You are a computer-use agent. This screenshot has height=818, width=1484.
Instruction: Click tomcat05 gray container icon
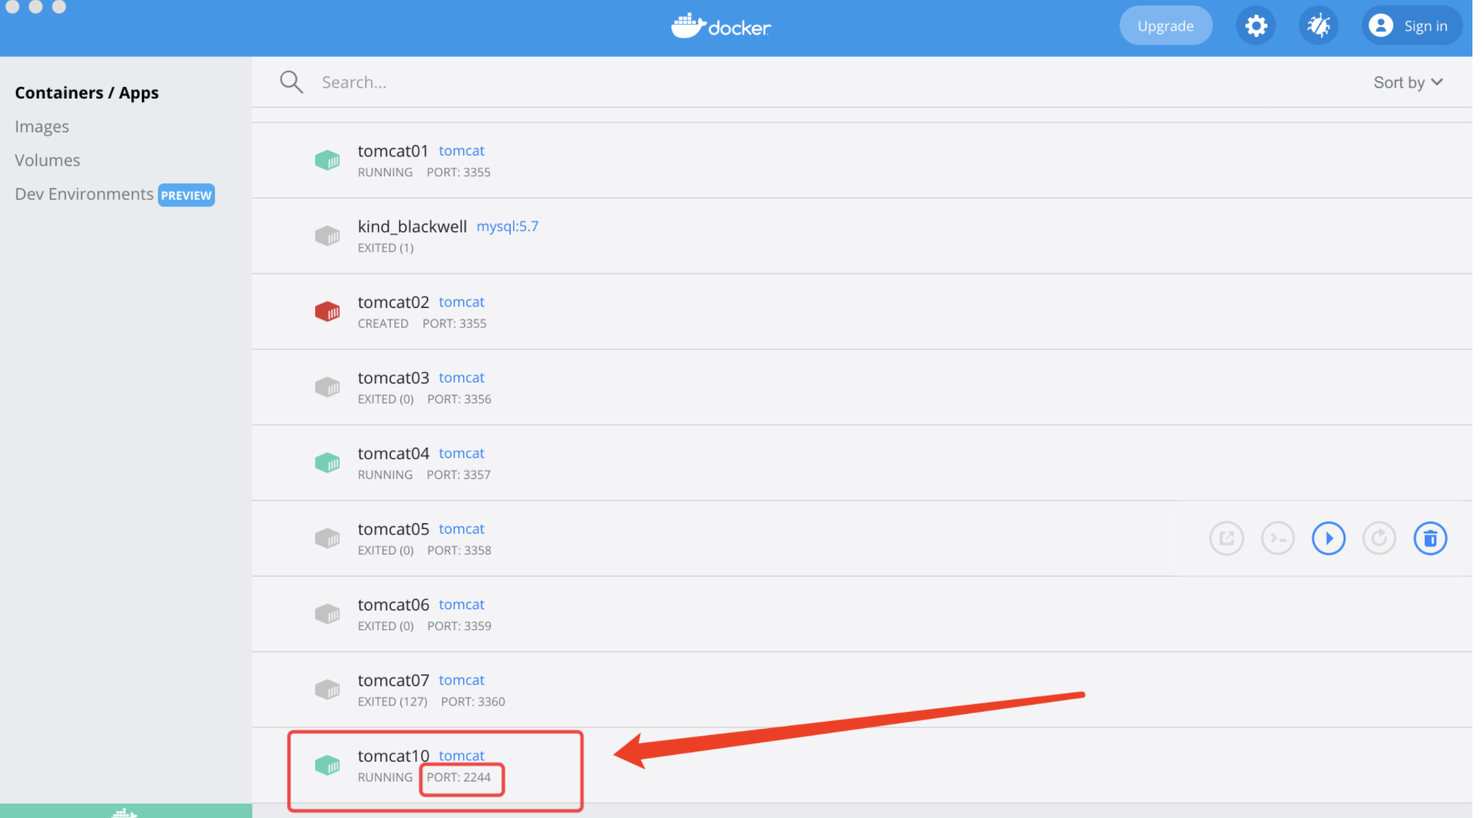tap(327, 538)
